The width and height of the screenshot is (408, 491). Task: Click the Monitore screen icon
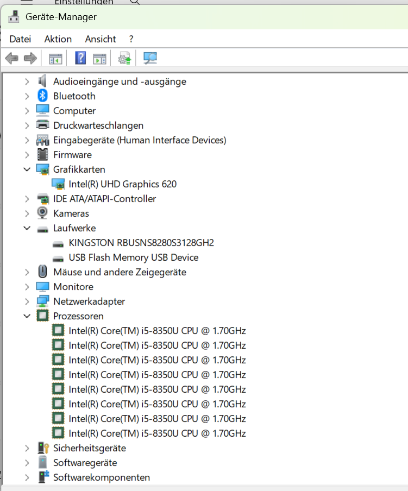coord(42,286)
